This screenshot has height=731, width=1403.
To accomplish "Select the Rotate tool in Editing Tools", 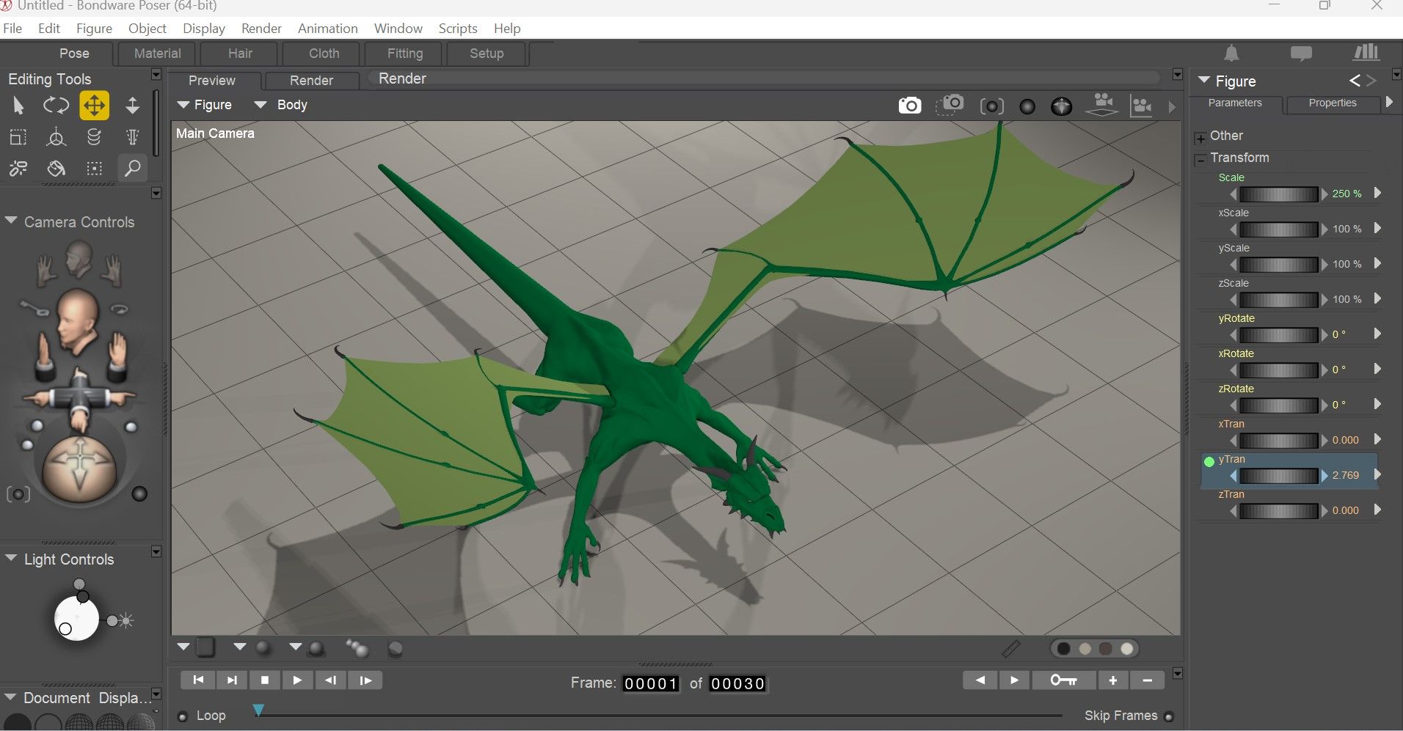I will click(56, 106).
